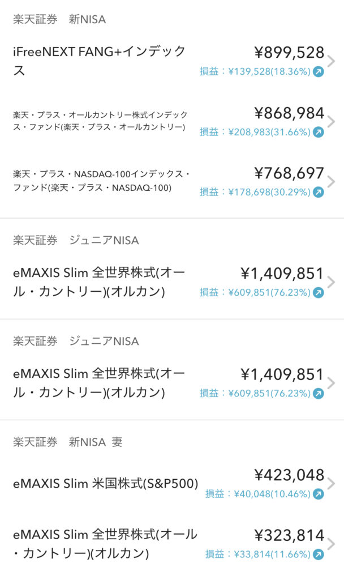Expand iFreeNEXT FANG+ row chevron

pyautogui.click(x=332, y=61)
